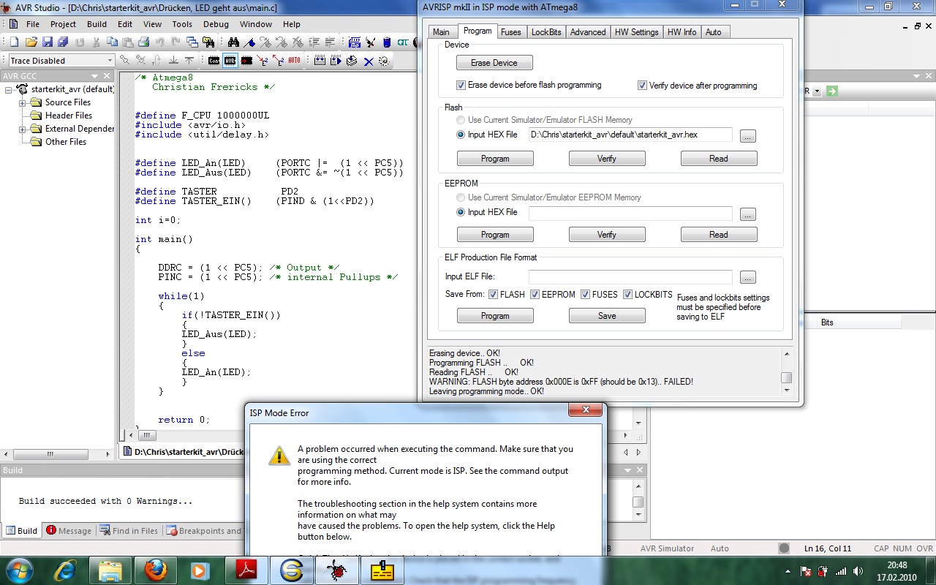The height and width of the screenshot is (585, 936).
Task: Toggle Verify device after programming checkbox
Action: [642, 86]
